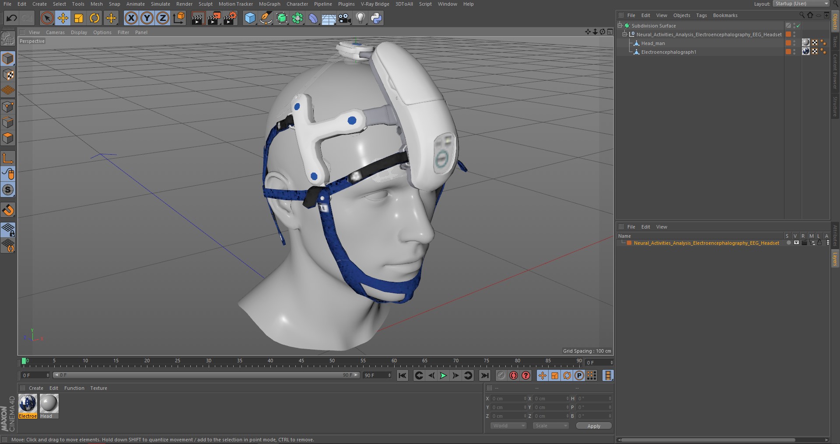Click the Material Manager Create menu
840x444 pixels.
tap(36, 388)
